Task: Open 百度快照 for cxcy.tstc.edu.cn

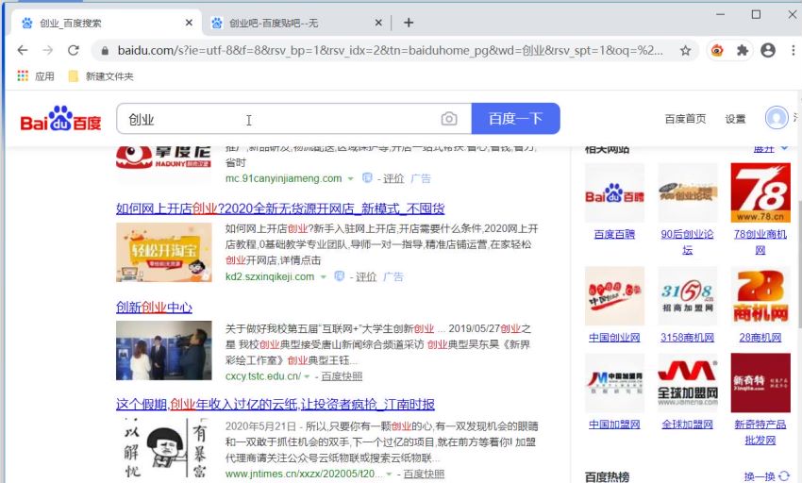Action: 342,376
